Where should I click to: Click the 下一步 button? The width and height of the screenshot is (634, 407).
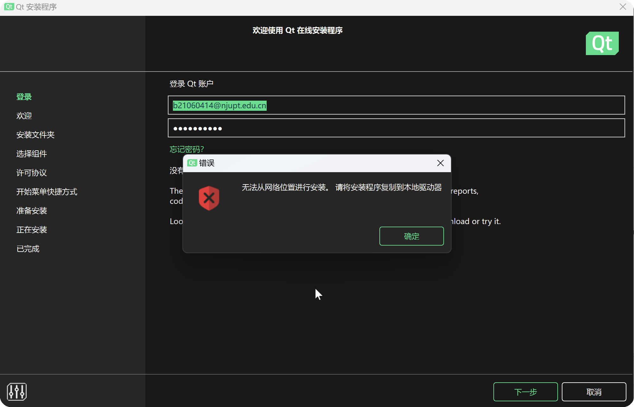click(525, 392)
